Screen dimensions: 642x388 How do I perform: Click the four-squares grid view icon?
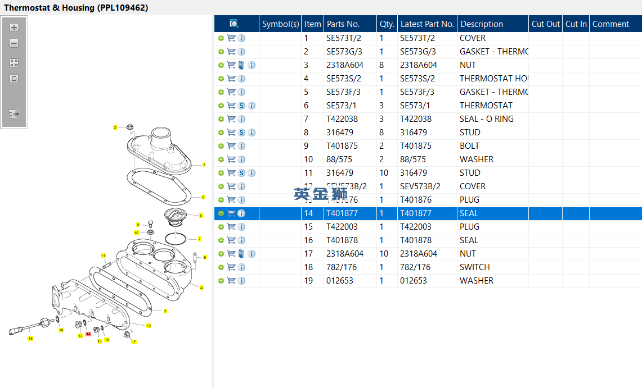[x=14, y=62]
